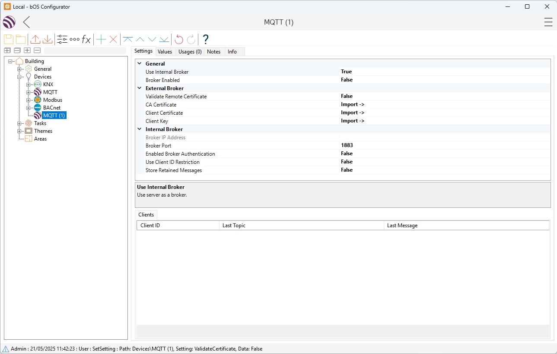The height and width of the screenshot is (354, 557).
Task: Select the KNX device in tree
Action: [x=48, y=85]
